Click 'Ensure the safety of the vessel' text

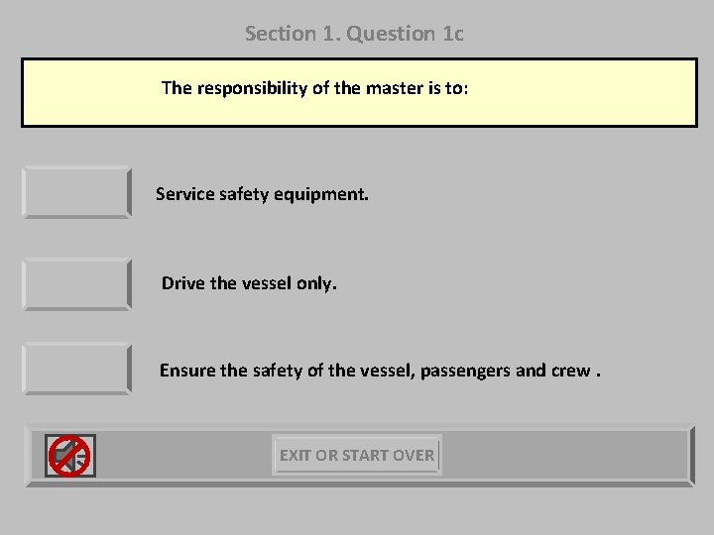click(288, 371)
